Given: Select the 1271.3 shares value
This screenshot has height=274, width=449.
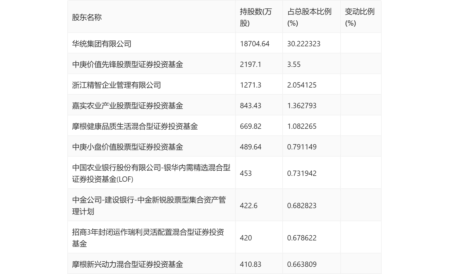Looking at the screenshot, I should coord(250,85).
